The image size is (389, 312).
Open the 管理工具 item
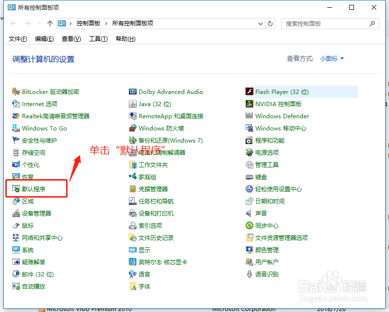click(267, 165)
